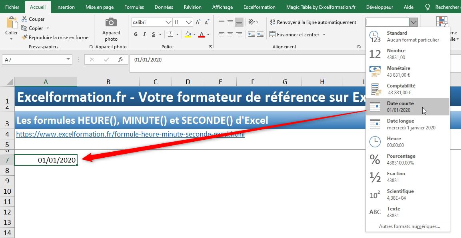Select Heure format option

coord(407,142)
